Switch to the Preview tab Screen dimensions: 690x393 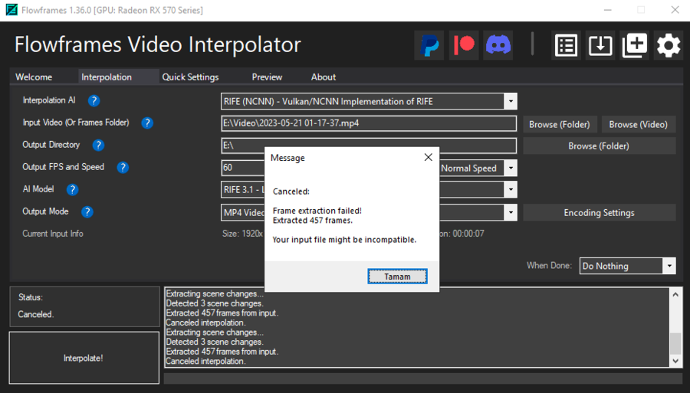267,77
